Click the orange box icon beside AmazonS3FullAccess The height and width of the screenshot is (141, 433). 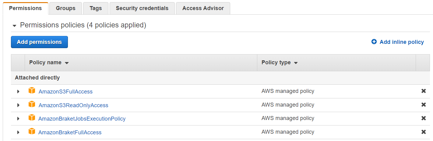coord(32,90)
